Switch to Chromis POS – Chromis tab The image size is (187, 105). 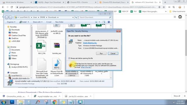[82, 2]
